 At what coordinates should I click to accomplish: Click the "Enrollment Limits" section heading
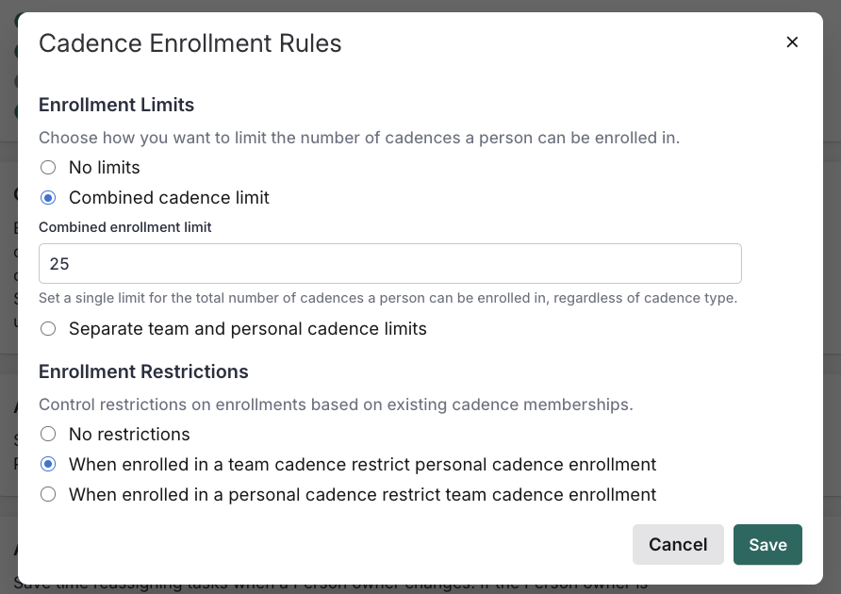pyautogui.click(x=116, y=105)
